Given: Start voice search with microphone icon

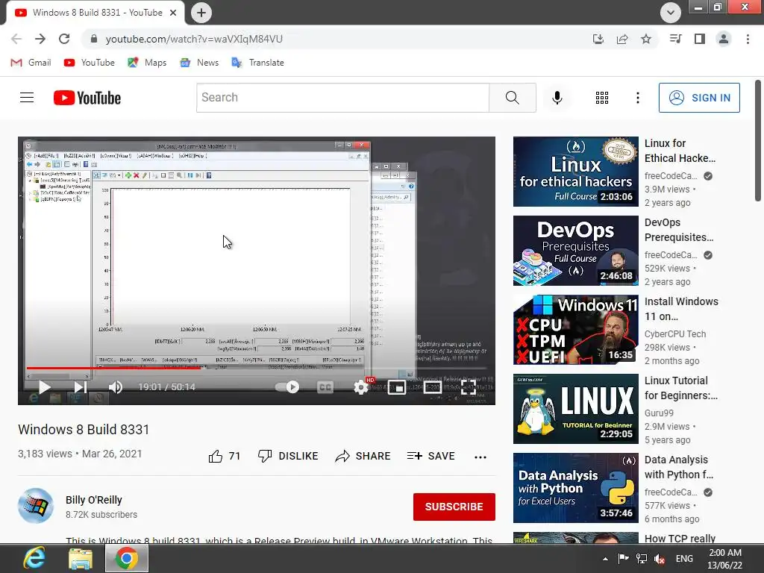Looking at the screenshot, I should point(557,98).
